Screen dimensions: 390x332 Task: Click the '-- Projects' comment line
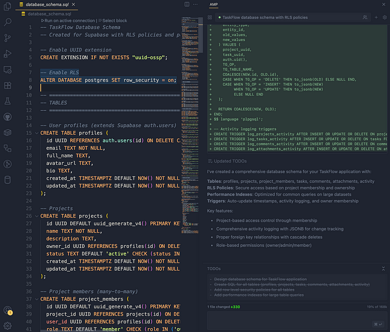(57, 208)
